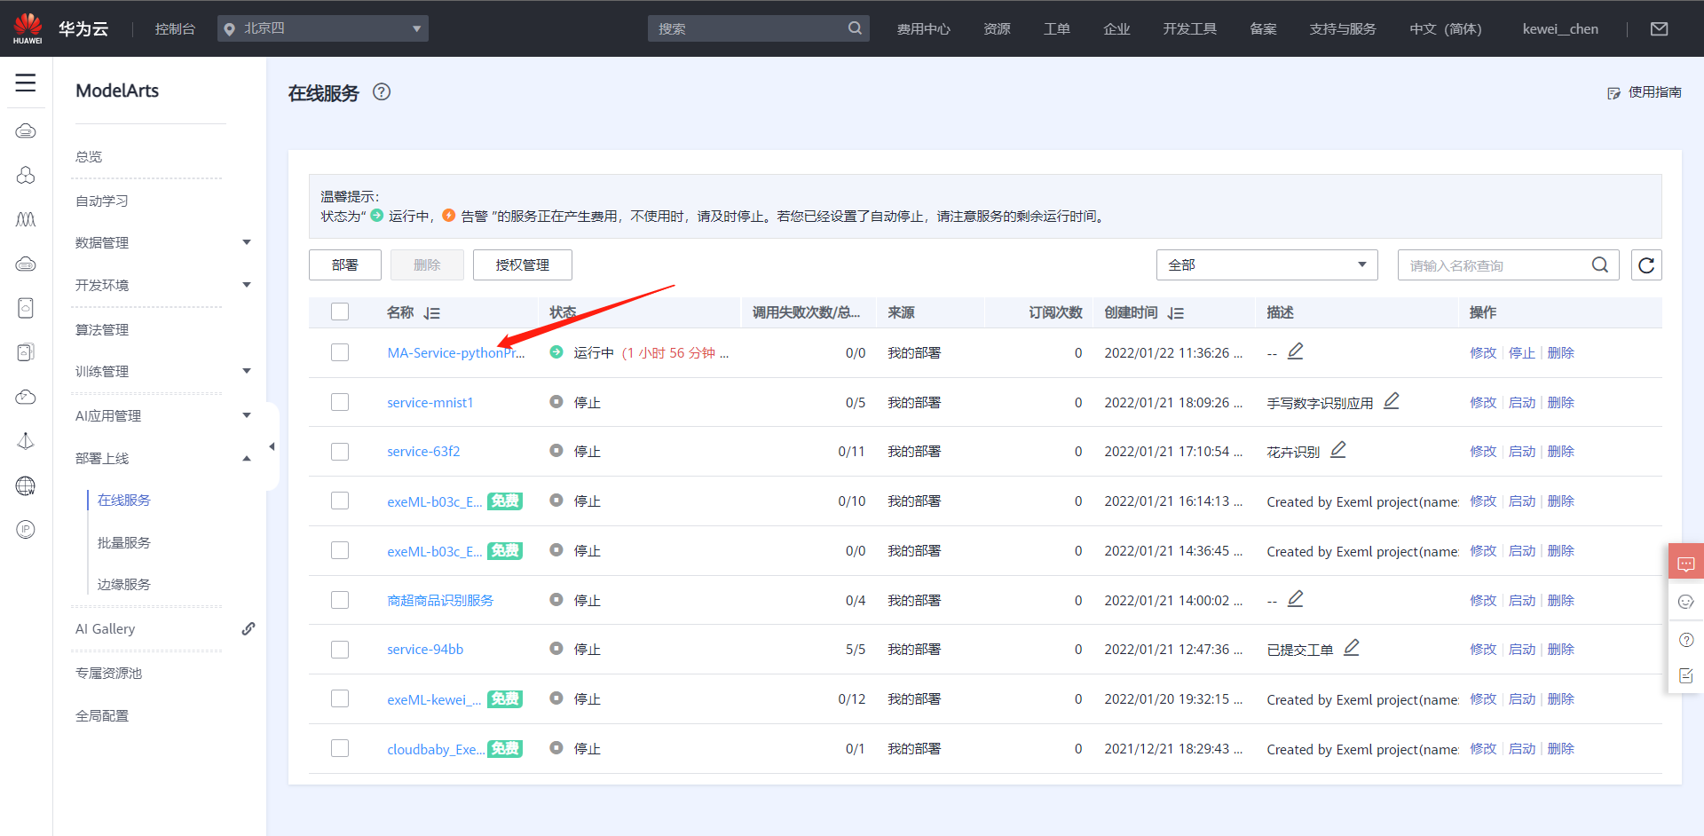Open the 使用指南 guide link
Viewport: 1704px width, 836px height.
(x=1645, y=92)
